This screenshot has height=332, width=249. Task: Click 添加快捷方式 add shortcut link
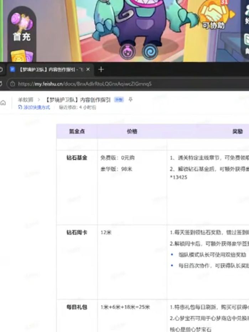pos(36,107)
